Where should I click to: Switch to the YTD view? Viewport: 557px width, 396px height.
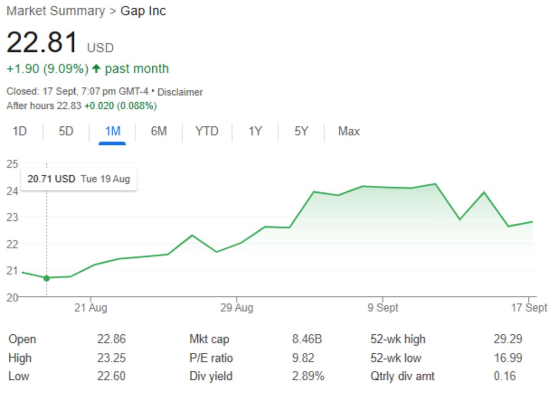pyautogui.click(x=207, y=131)
